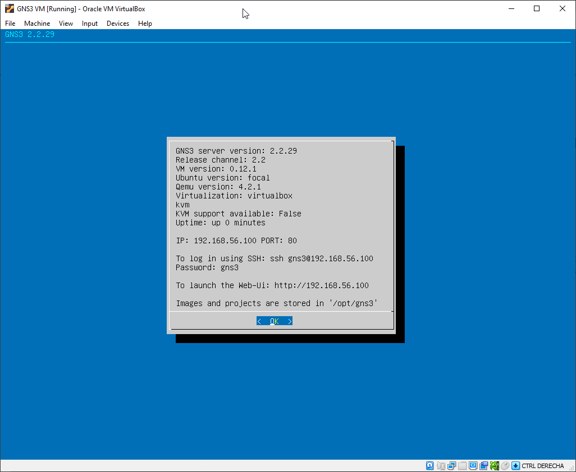Click the recording status icon
The image size is (576, 472).
(x=483, y=466)
